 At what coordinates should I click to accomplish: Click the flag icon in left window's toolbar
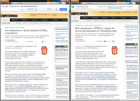pyautogui.click(x=61, y=3)
